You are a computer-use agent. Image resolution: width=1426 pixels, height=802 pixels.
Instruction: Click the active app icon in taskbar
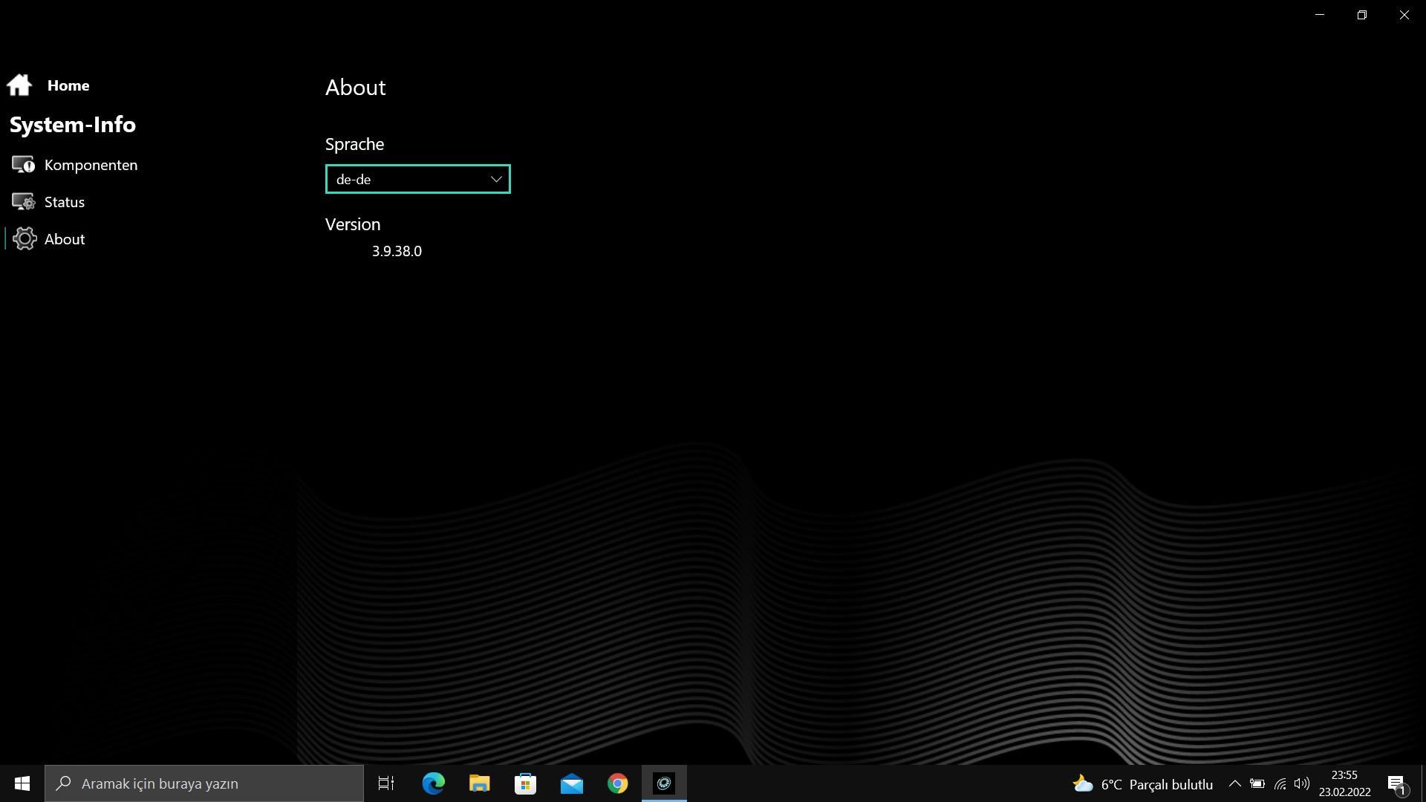[664, 783]
